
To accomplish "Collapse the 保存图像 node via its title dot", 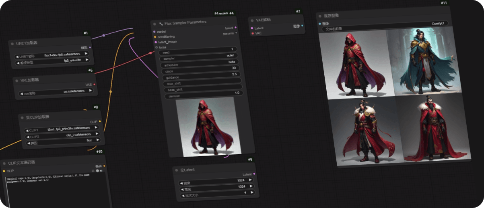I will coord(320,16).
